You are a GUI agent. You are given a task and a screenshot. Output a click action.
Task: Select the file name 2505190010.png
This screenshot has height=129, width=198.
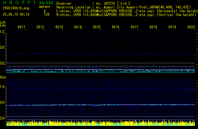coord(16,8)
